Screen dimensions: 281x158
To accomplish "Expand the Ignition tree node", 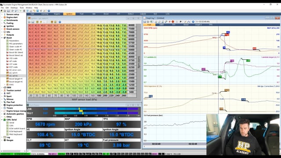I will tap(2, 26).
